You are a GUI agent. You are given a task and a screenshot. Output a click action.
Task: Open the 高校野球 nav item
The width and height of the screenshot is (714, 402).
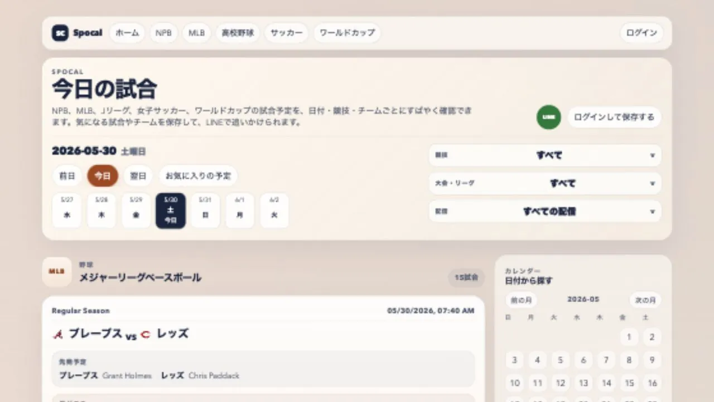pos(238,33)
